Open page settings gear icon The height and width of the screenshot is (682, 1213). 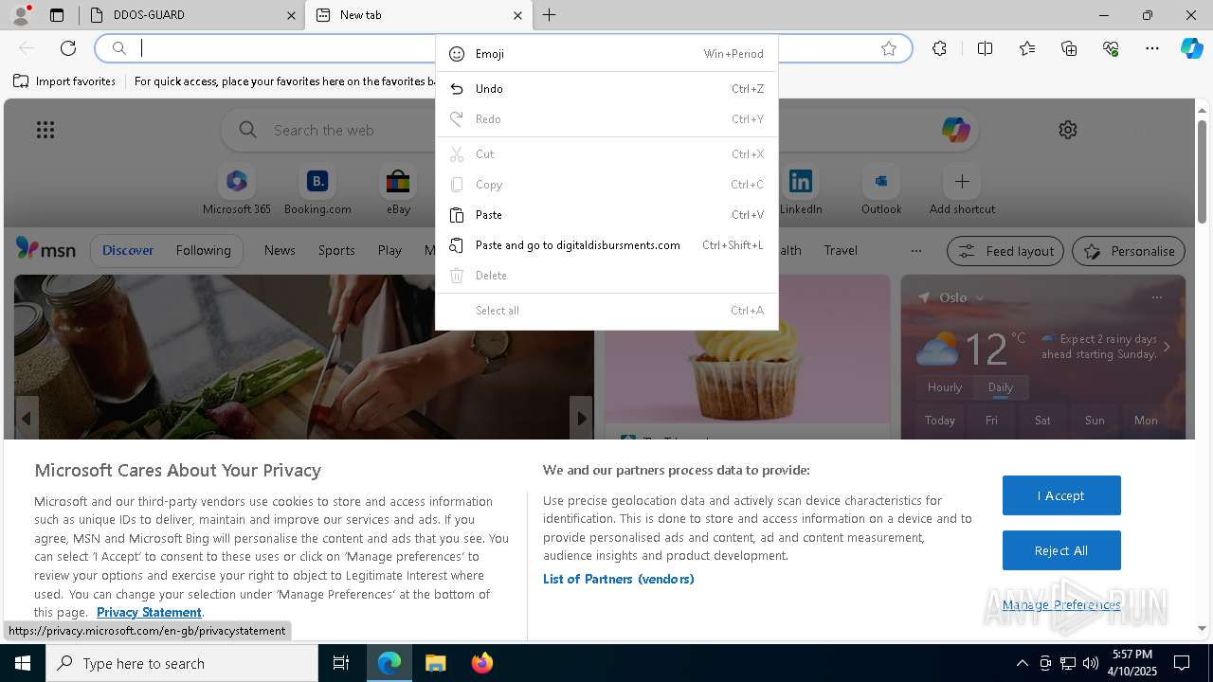pos(1068,130)
